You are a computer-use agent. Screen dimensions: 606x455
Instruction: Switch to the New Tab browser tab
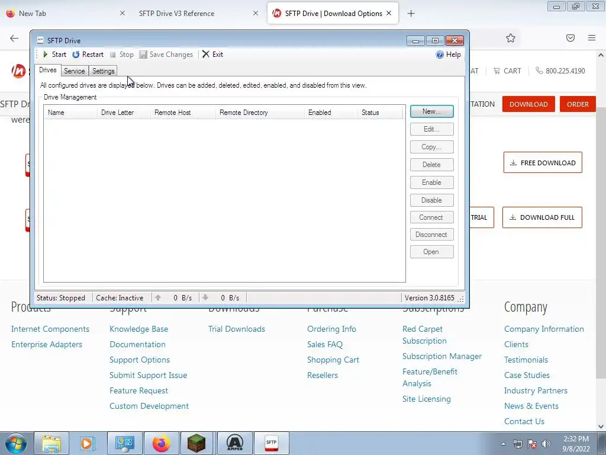tap(65, 14)
